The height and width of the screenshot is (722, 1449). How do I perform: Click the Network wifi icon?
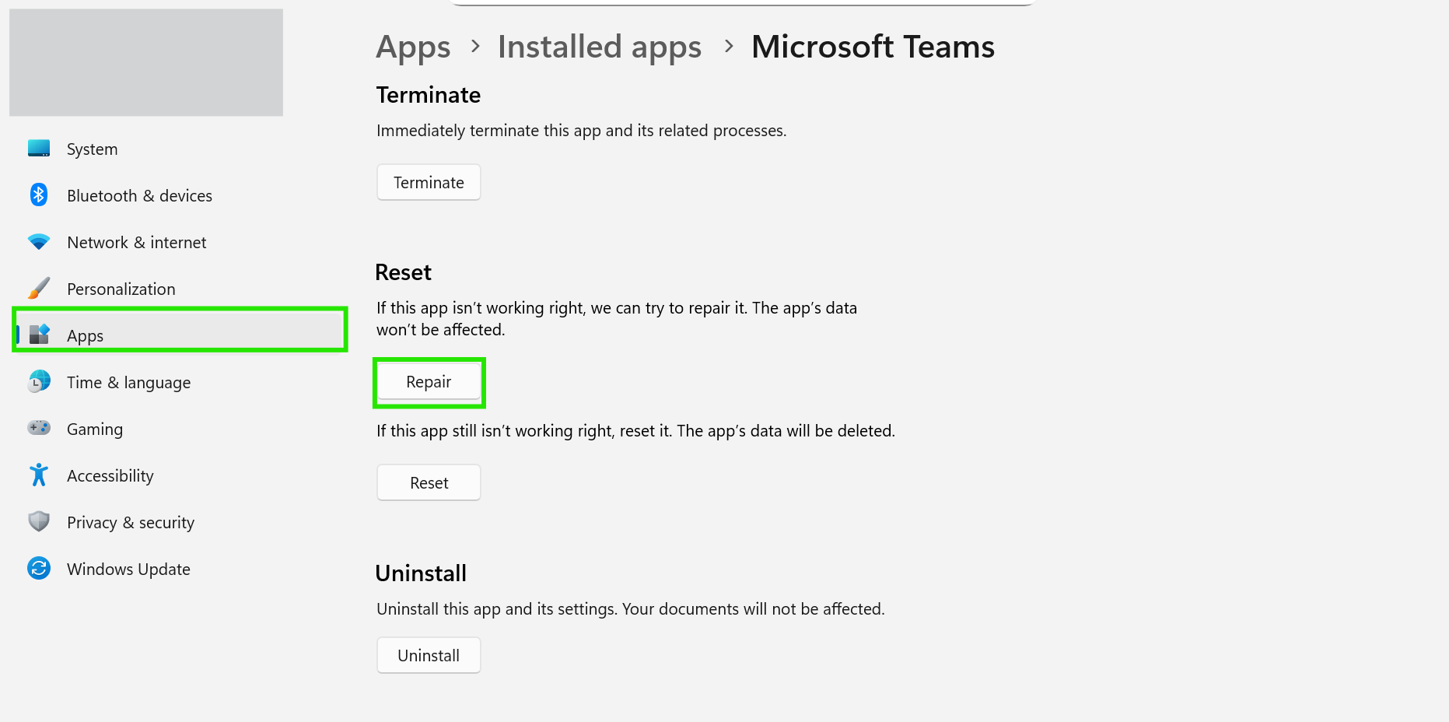pos(39,242)
